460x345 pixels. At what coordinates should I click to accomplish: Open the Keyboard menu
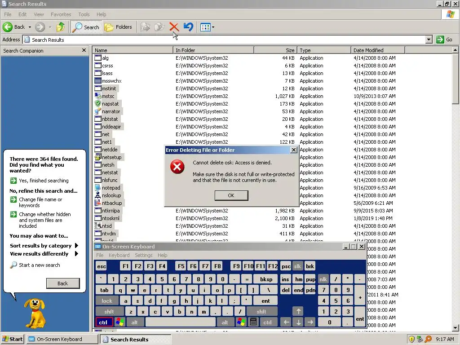(x=119, y=255)
